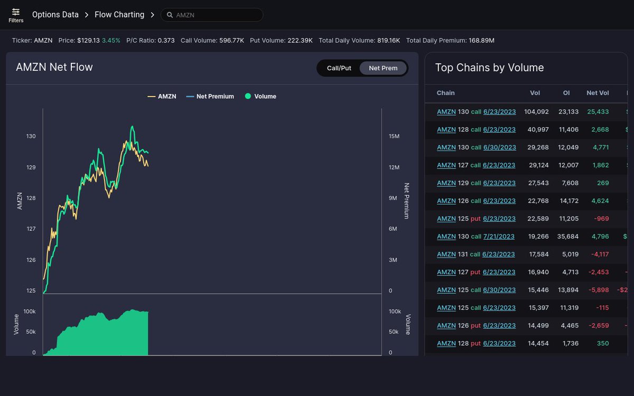Open AMZN link in 125 put row
This screenshot has height=396, width=634.
click(x=446, y=219)
